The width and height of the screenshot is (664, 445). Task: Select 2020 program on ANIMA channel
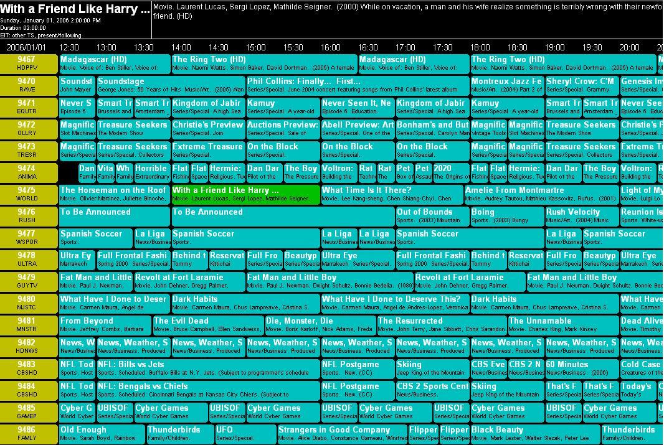tap(451, 172)
